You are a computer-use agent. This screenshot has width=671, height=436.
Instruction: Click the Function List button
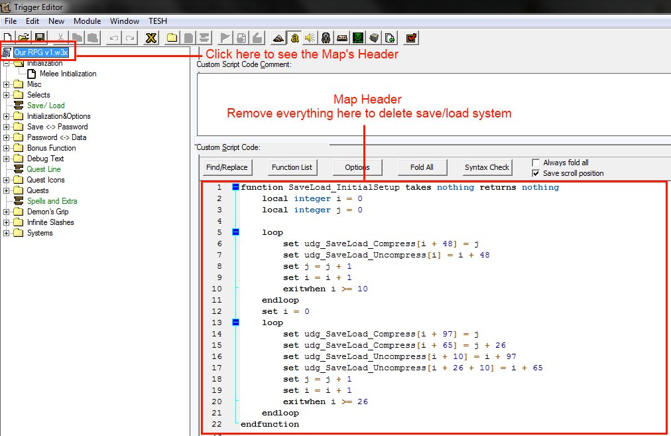click(x=292, y=167)
